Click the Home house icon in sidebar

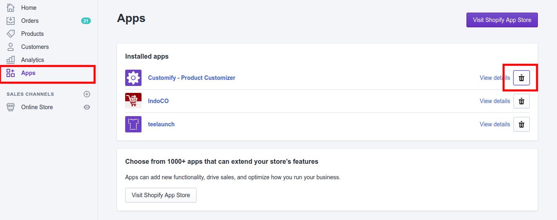tap(11, 8)
